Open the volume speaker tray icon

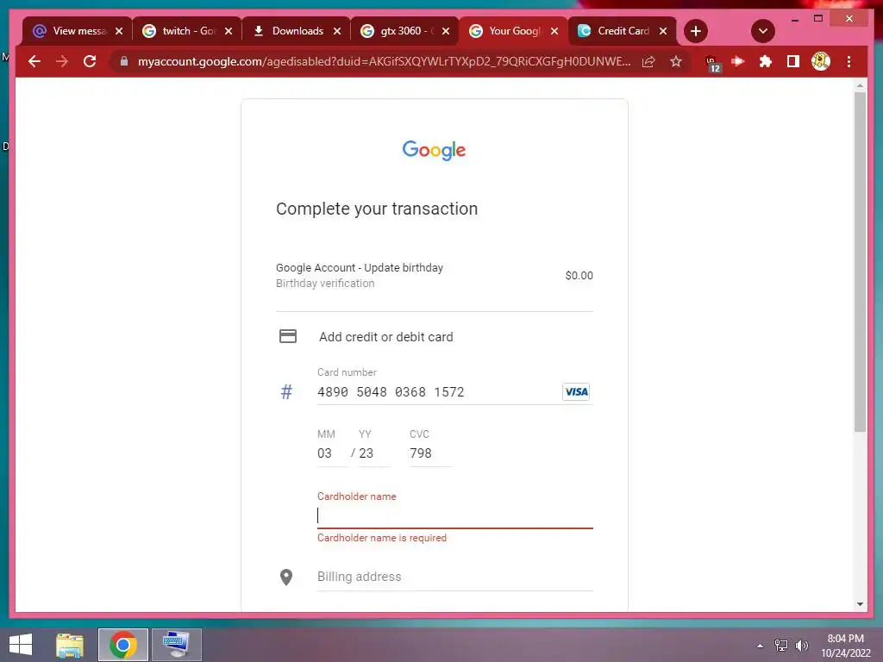[x=802, y=646]
